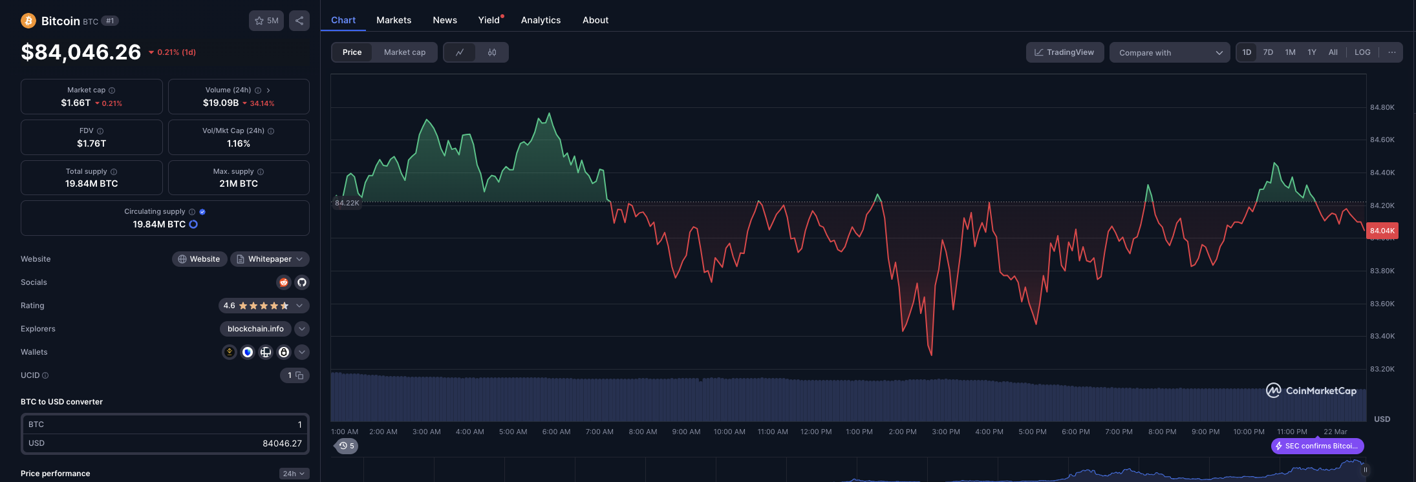This screenshot has height=482, width=1416.
Task: Open the share icon button
Action: click(299, 21)
